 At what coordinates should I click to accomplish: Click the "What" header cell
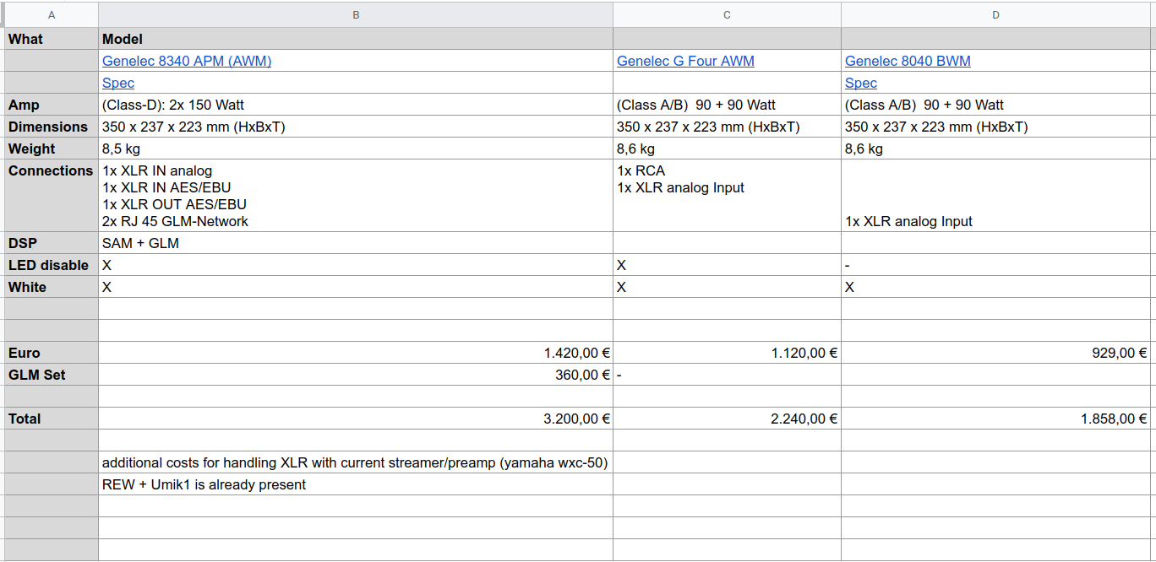coord(52,39)
